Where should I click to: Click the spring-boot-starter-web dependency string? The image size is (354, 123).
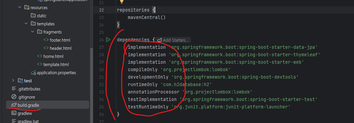click(236, 62)
